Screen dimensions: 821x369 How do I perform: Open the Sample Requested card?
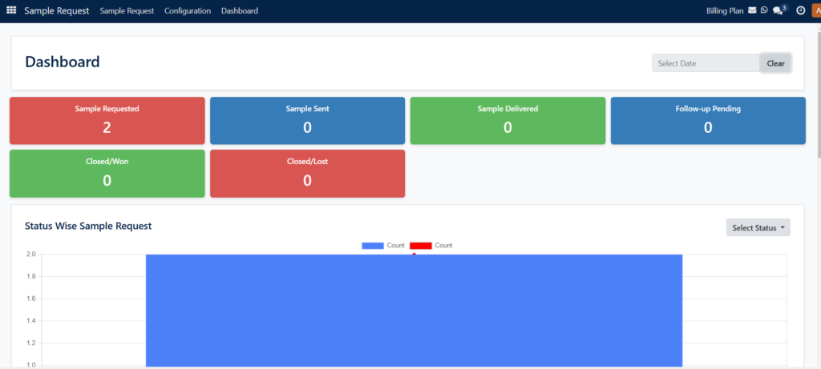[107, 121]
